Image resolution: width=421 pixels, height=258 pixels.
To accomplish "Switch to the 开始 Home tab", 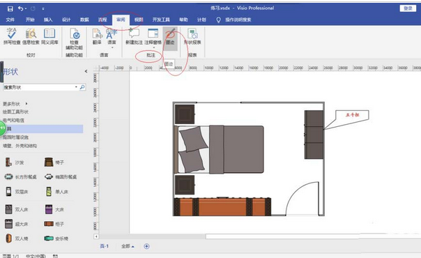I will click(x=30, y=20).
